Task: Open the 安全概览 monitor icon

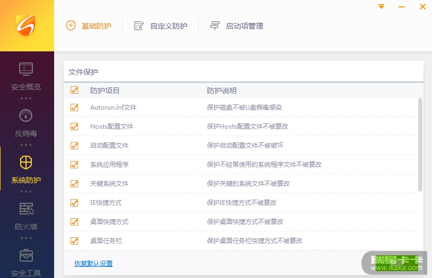Action: (26, 69)
